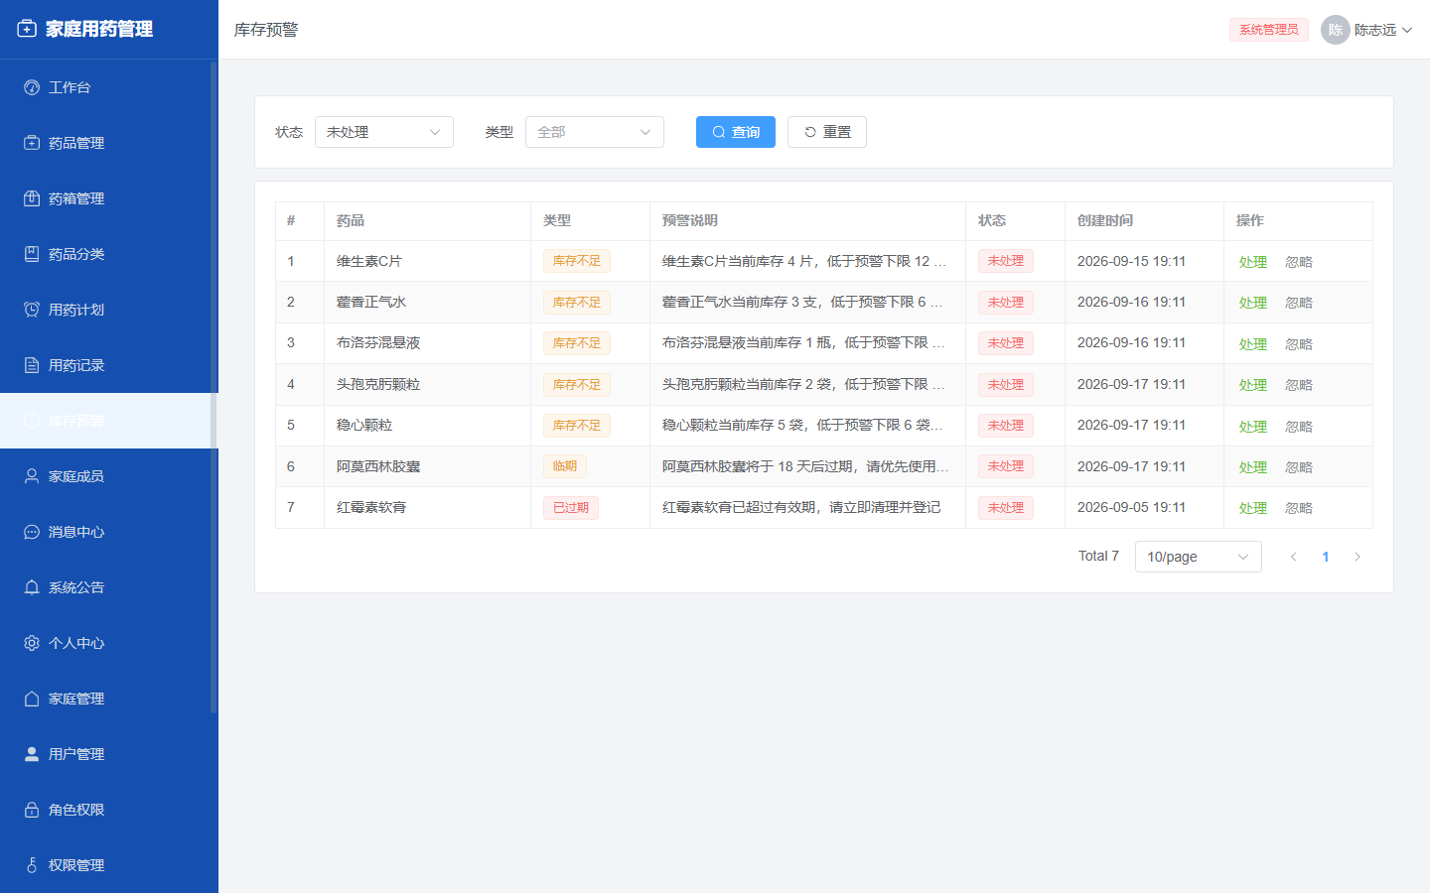This screenshot has width=1430, height=893.
Task: Open the 工作台 dashboard icon
Action: (x=32, y=87)
